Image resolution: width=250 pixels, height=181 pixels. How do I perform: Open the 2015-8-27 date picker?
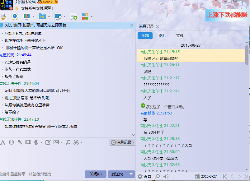tap(206, 176)
